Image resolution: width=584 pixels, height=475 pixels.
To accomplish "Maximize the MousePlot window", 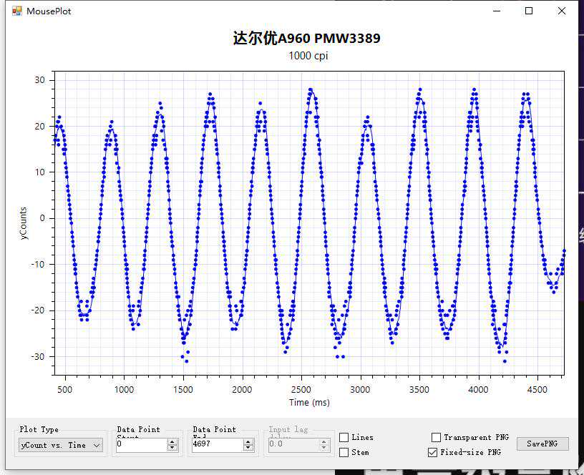I will point(529,11).
